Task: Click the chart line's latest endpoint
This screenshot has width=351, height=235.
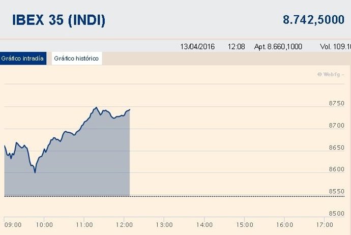Action: 130,109
